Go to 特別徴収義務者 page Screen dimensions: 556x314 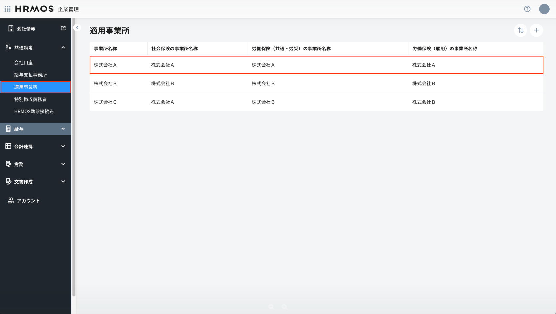pyautogui.click(x=30, y=99)
